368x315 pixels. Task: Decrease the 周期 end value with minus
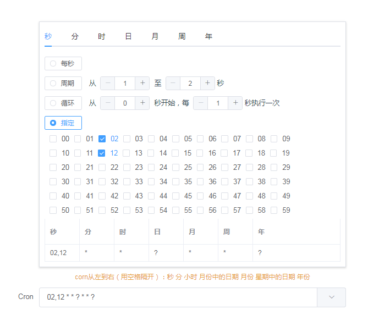[x=173, y=83]
